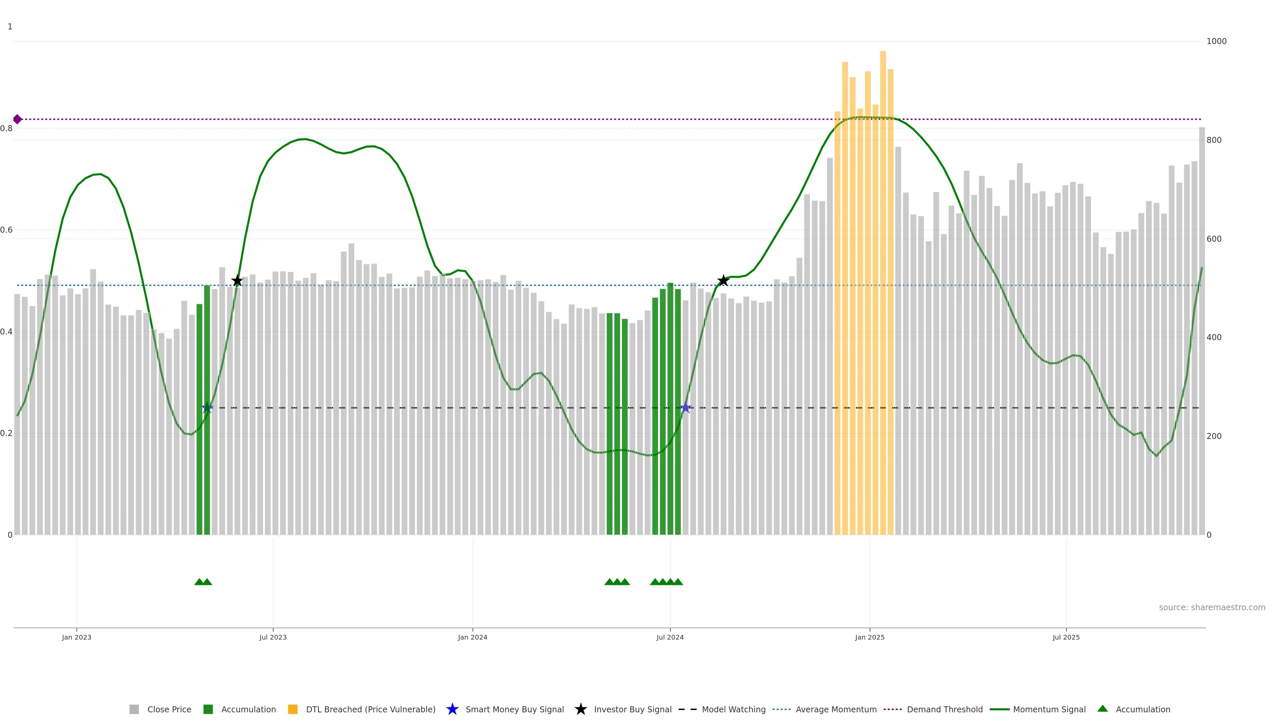The height and width of the screenshot is (721, 1282).
Task: Click the green triangle legend icon
Action: coord(1102,709)
